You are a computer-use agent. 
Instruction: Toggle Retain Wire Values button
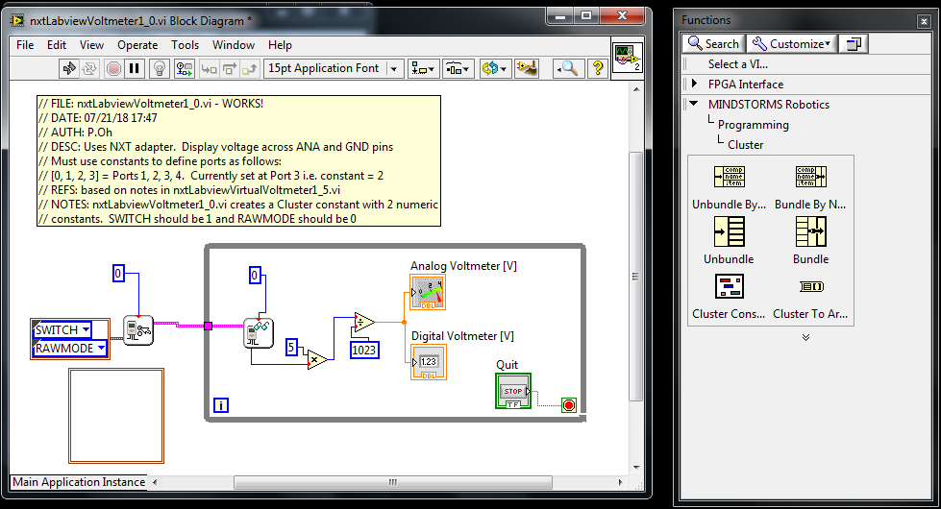coord(184,69)
